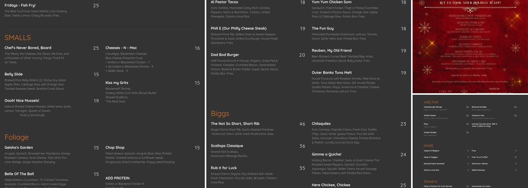Click the WEE Folk section heading
The height and width of the screenshot is (188, 528).
pos(431,102)
